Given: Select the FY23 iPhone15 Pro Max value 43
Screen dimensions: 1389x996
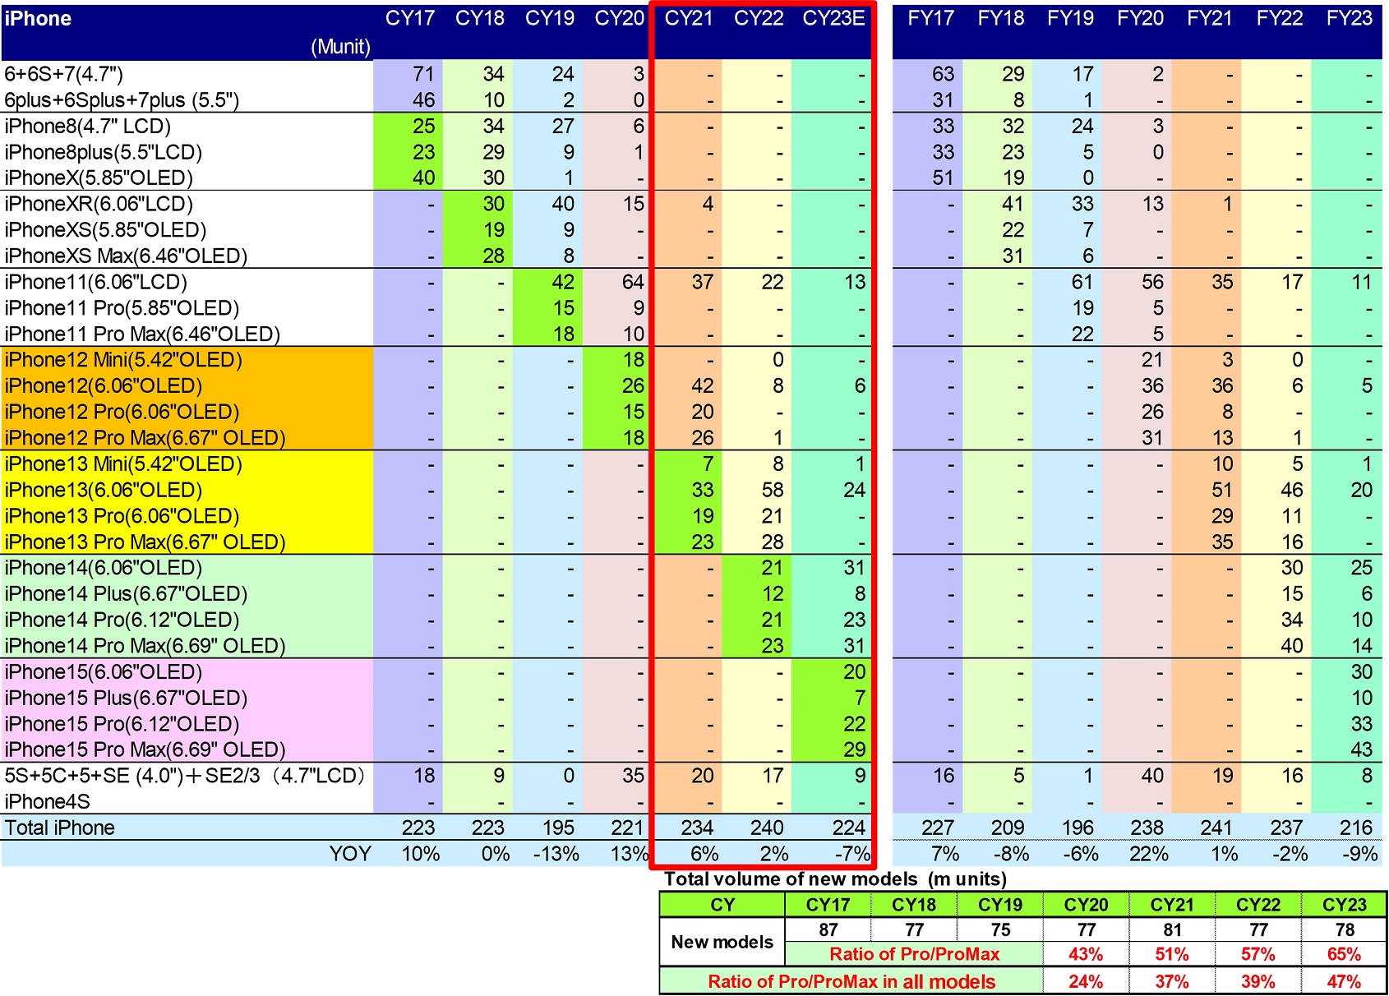Looking at the screenshot, I should [1360, 749].
